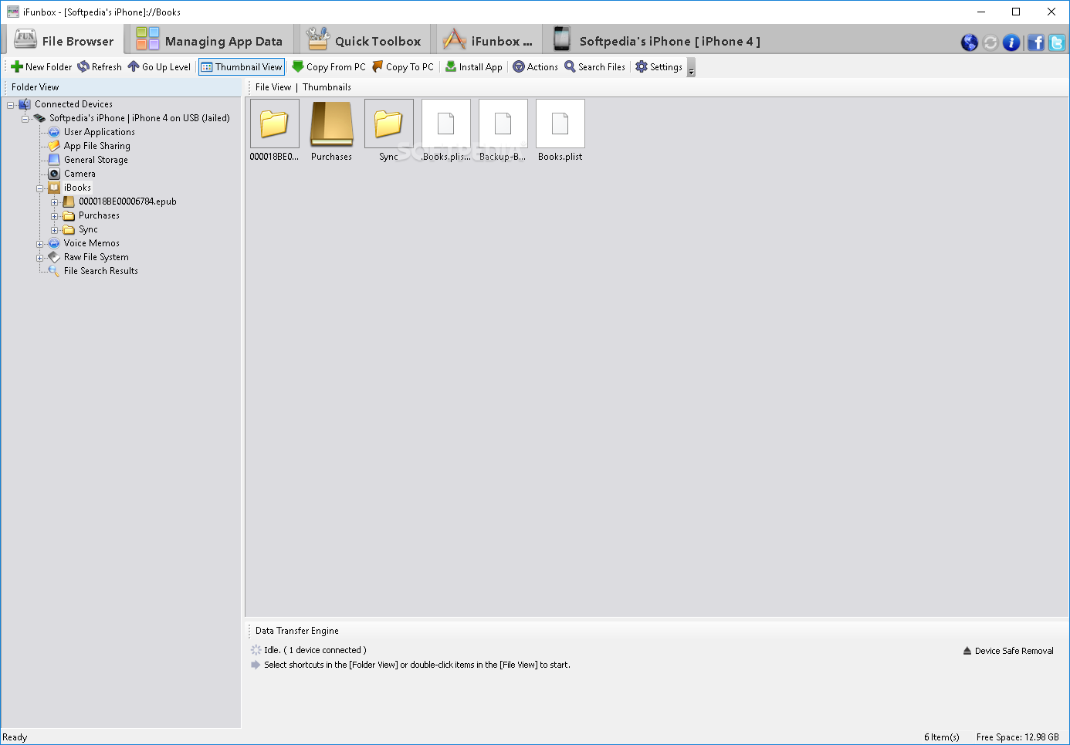Expand the Purchases tree node

tap(55, 216)
